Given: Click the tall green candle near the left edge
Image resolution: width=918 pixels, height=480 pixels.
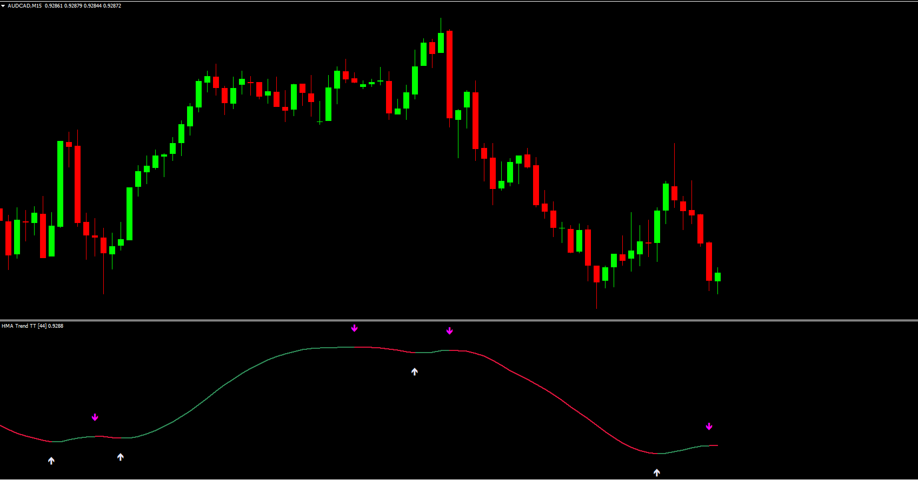Looking at the screenshot, I should (x=61, y=184).
